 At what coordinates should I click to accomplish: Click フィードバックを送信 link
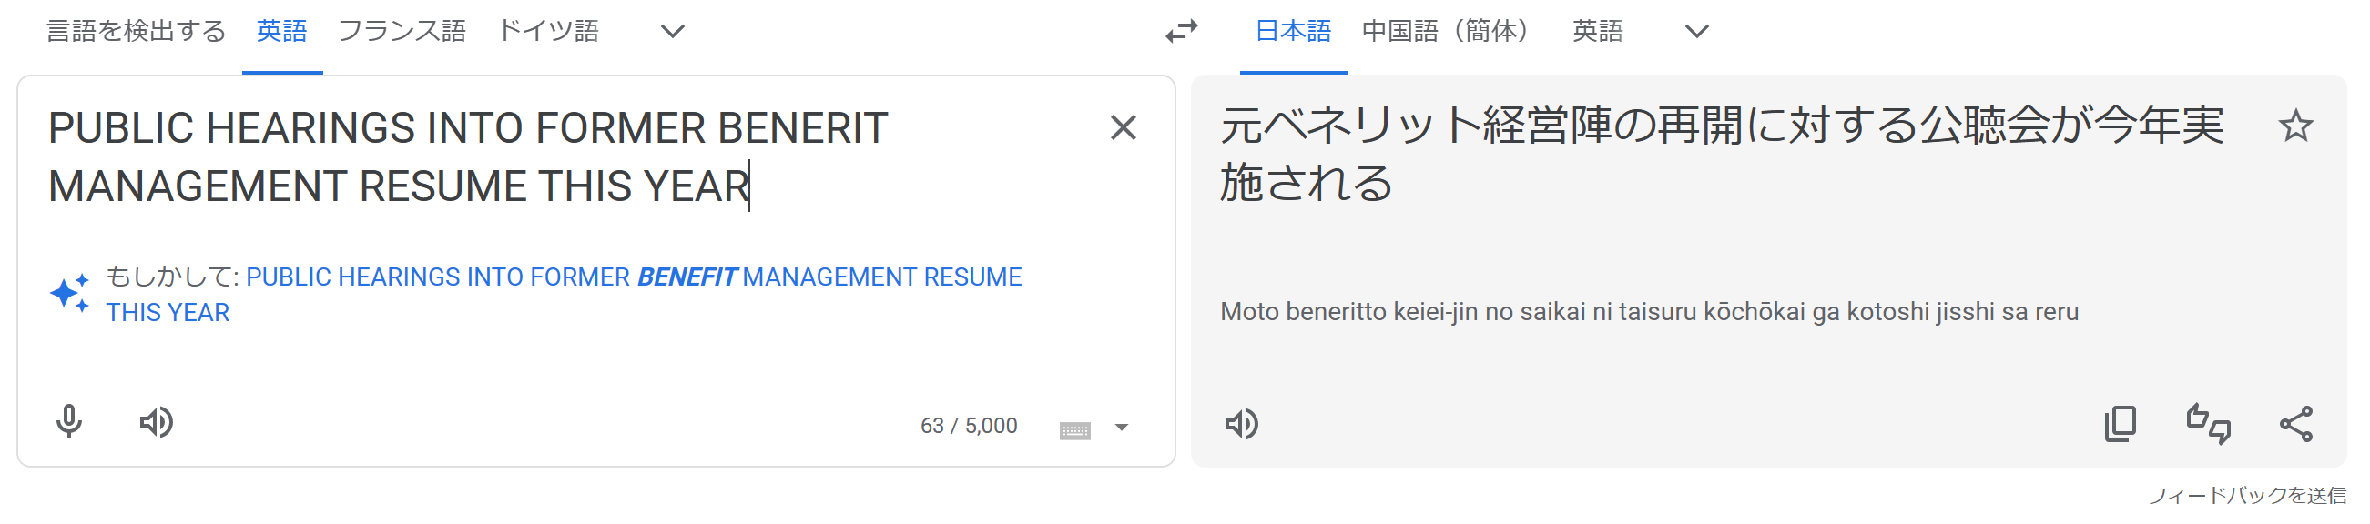(2246, 496)
